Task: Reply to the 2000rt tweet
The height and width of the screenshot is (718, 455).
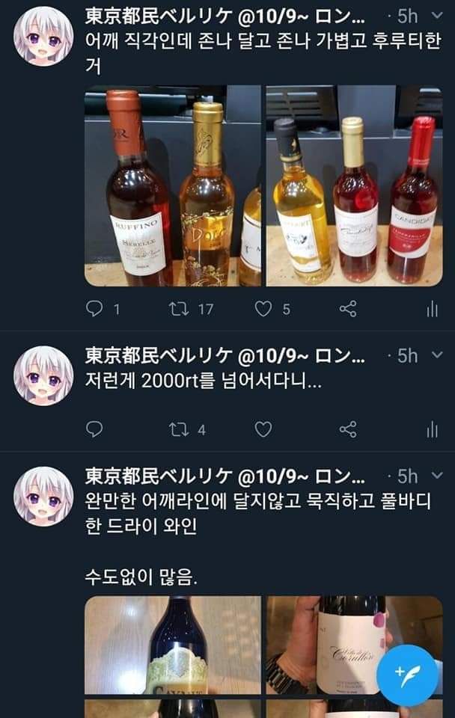Action: [94, 429]
